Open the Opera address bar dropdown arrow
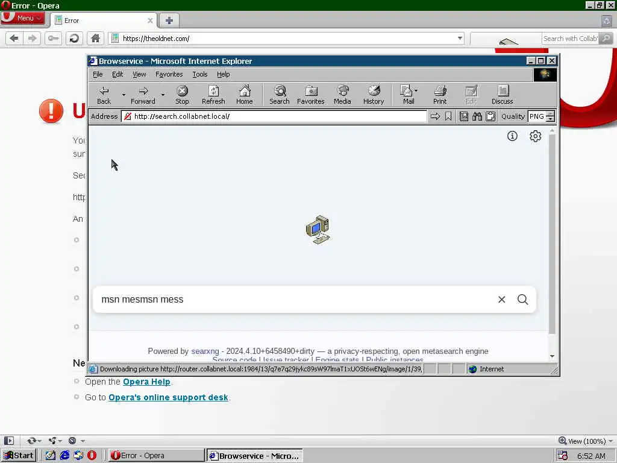 coord(460,38)
